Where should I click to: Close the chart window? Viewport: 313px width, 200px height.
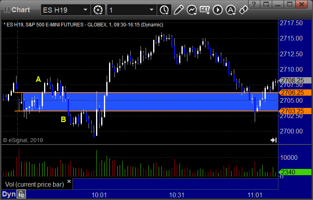point(302,4)
